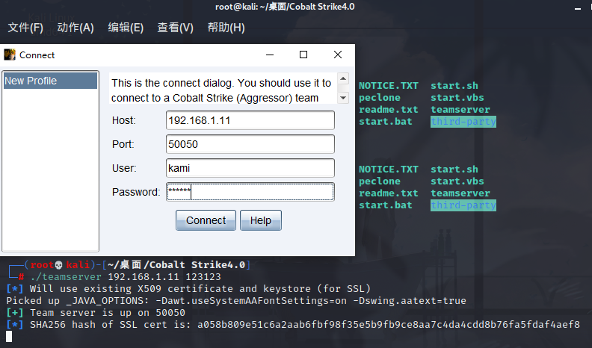Viewport: 592px width, 348px height.
Task: Click scroll down arrow in dialog description
Action: point(343,98)
